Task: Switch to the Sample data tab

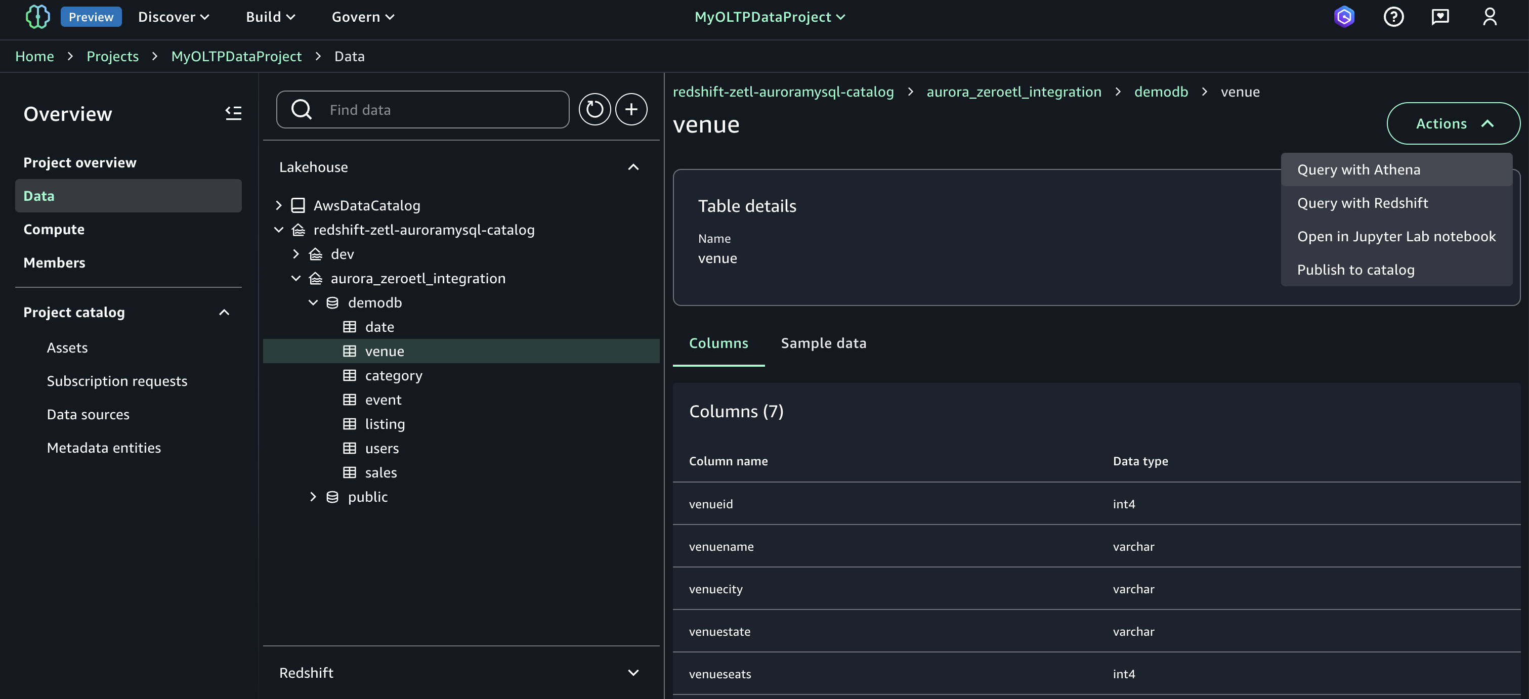Action: [823, 343]
